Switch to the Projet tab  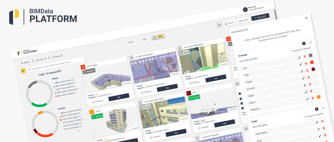coord(131,42)
